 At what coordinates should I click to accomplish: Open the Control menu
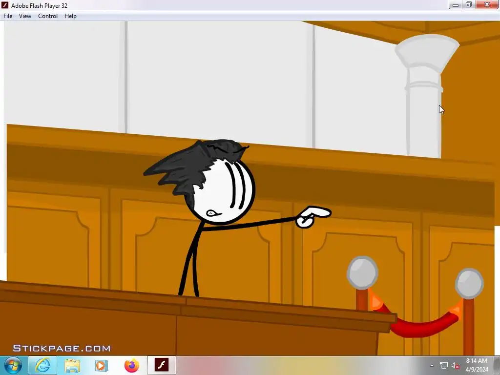click(x=48, y=16)
